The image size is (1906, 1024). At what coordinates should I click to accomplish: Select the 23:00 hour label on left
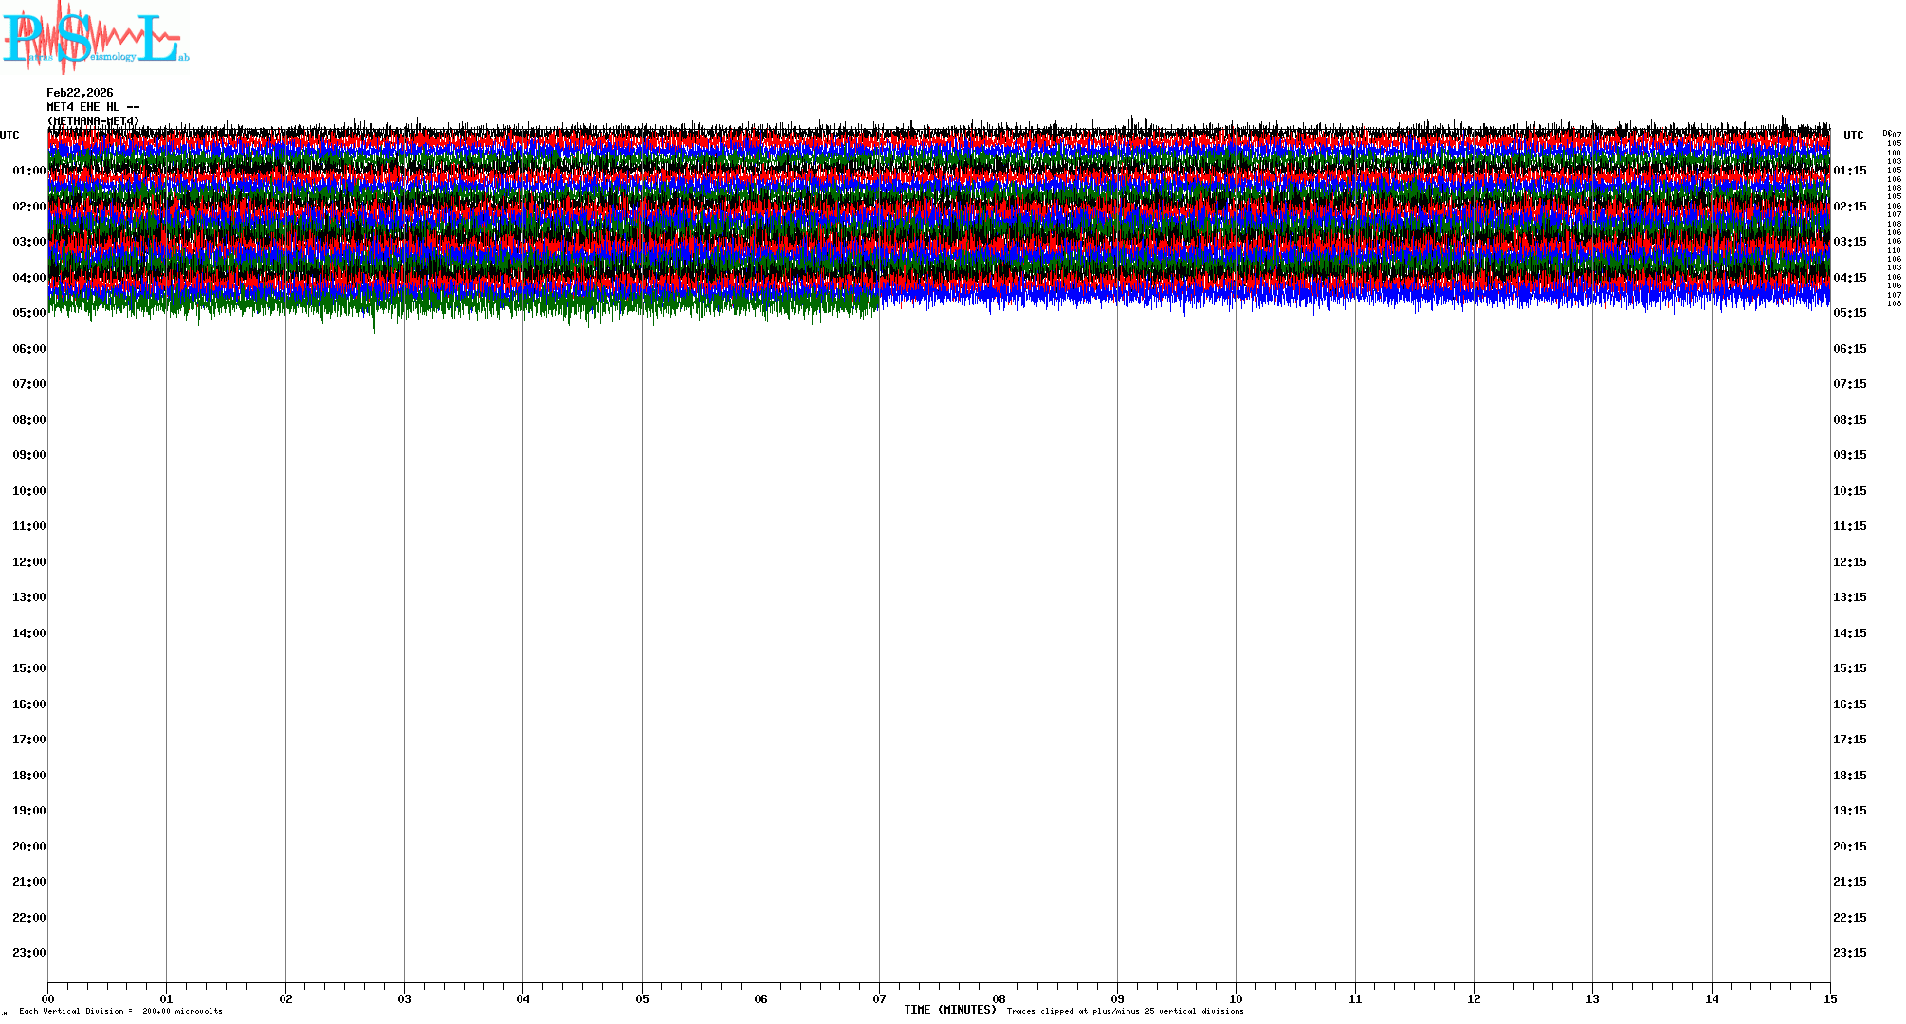28,953
